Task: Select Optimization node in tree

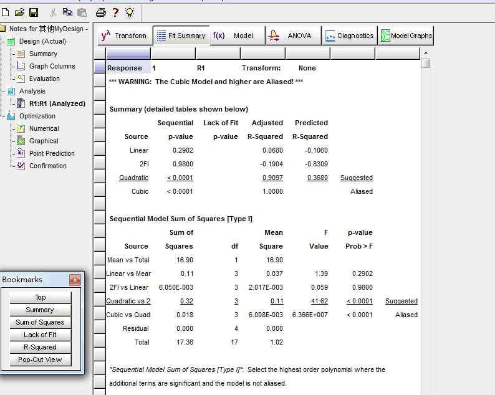Action: pos(37,116)
